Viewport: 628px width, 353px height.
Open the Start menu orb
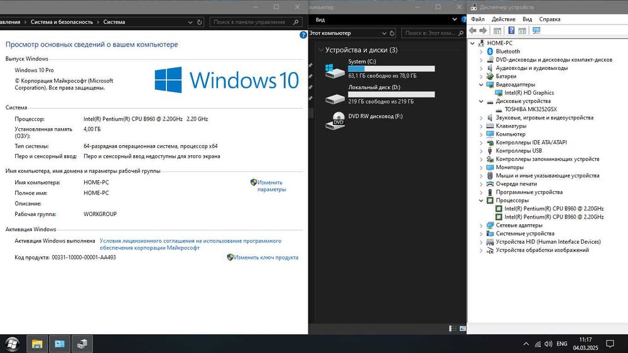click(12, 344)
